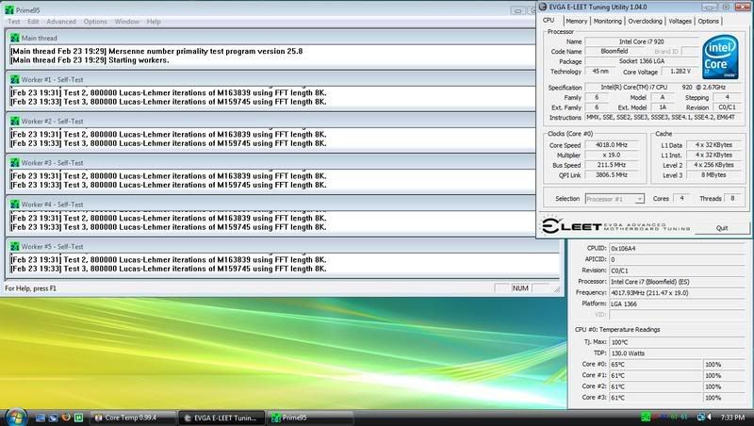
Task: Click the Worker #3 - Self-Test title bar
Action: [x=271, y=163]
